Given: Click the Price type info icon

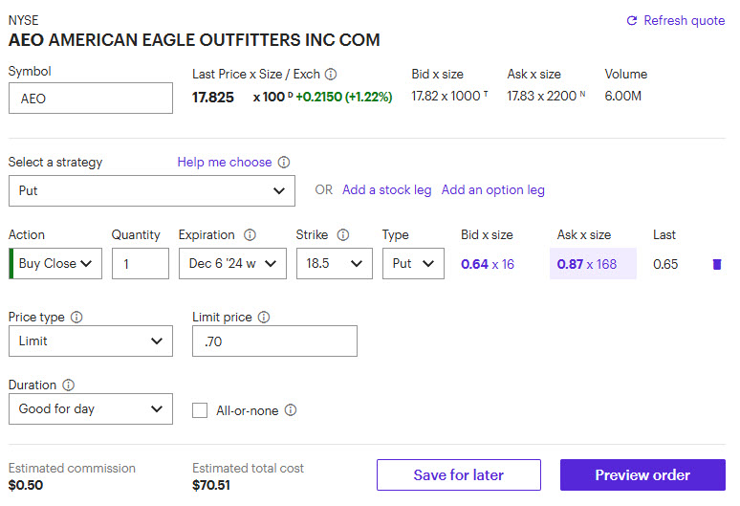Looking at the screenshot, I should point(76,318).
